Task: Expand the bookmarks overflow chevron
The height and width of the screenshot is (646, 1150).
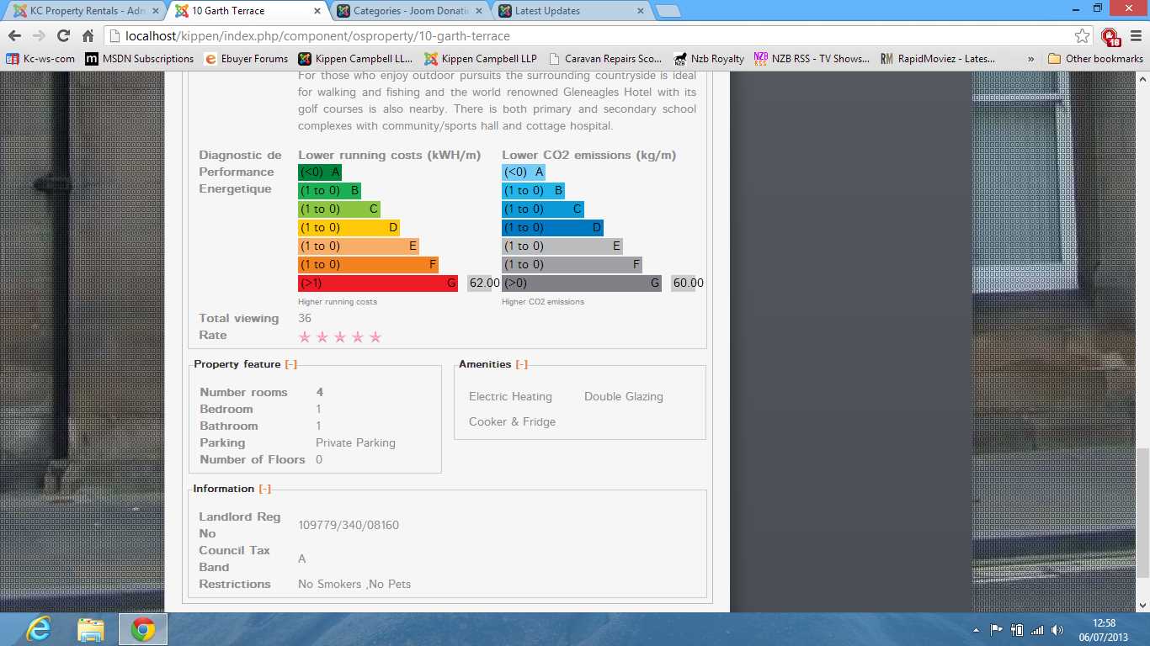Action: coord(1031,59)
